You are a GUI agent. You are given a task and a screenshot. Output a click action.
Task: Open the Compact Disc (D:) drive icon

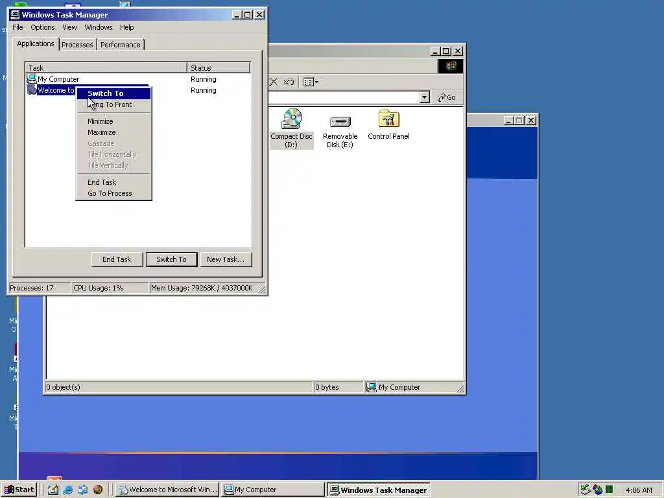coord(291,119)
